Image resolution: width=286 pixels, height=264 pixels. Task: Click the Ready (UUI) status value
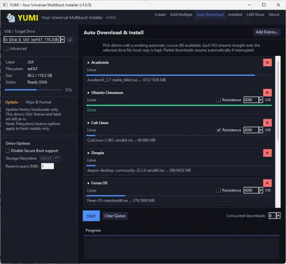37,82
